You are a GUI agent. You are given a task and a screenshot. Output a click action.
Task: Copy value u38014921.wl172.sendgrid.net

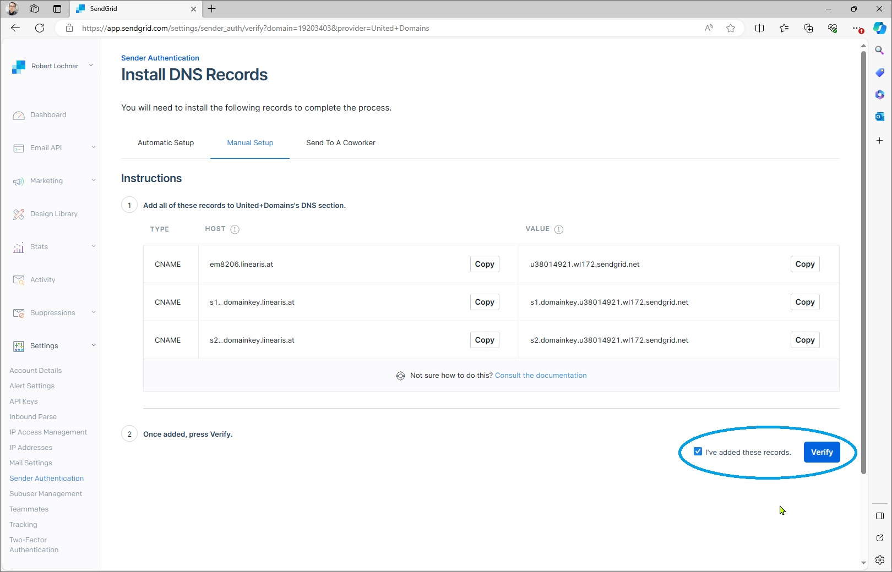pyautogui.click(x=805, y=264)
